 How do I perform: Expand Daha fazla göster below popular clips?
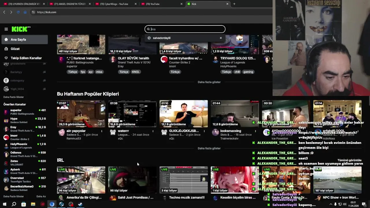(x=209, y=148)
